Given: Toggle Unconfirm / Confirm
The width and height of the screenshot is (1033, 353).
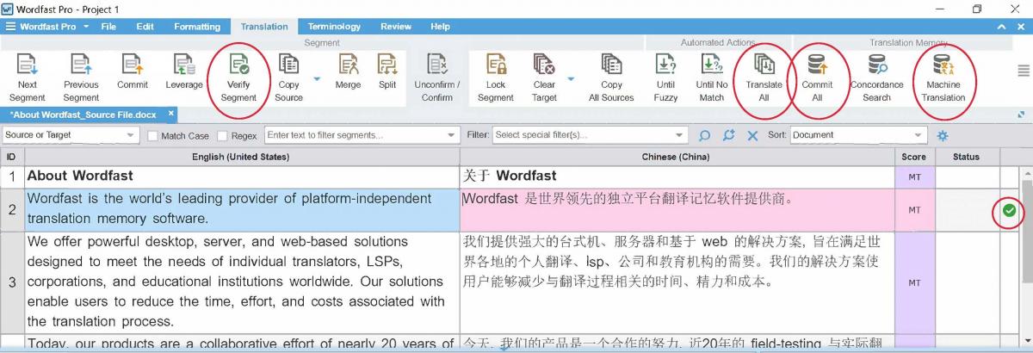Looking at the screenshot, I should click(437, 77).
